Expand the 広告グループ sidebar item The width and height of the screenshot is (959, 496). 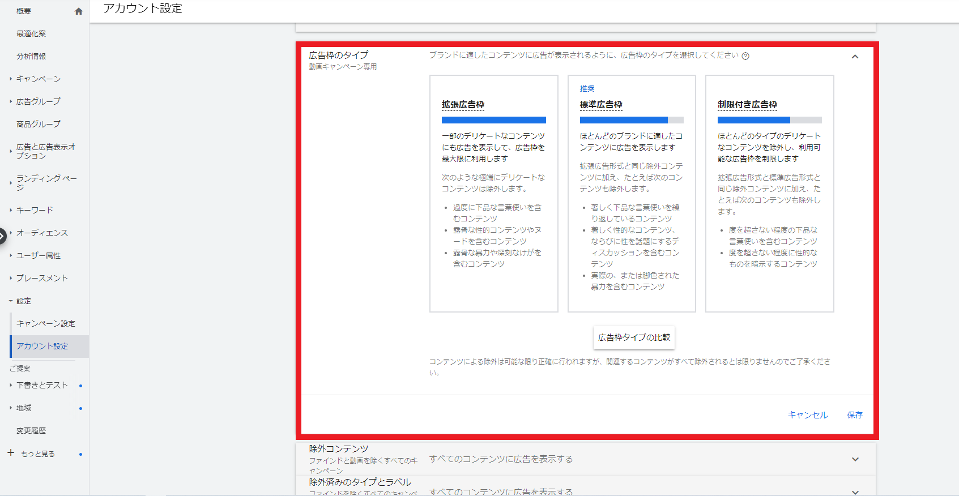point(39,101)
